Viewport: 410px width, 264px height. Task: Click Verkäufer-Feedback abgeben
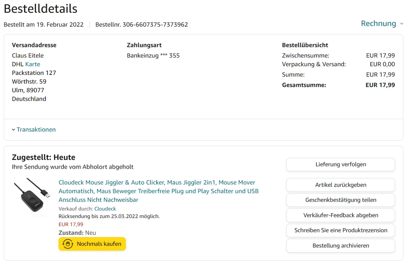340,215
